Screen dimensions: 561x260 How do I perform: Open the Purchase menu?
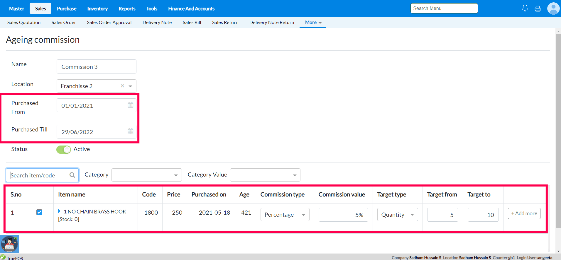pos(67,8)
